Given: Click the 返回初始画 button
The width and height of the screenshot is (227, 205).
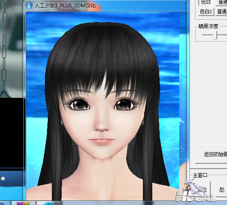Looking at the screenshot, I should tap(211, 154).
